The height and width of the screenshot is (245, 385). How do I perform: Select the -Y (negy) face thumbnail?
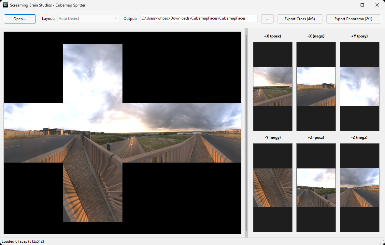273,188
